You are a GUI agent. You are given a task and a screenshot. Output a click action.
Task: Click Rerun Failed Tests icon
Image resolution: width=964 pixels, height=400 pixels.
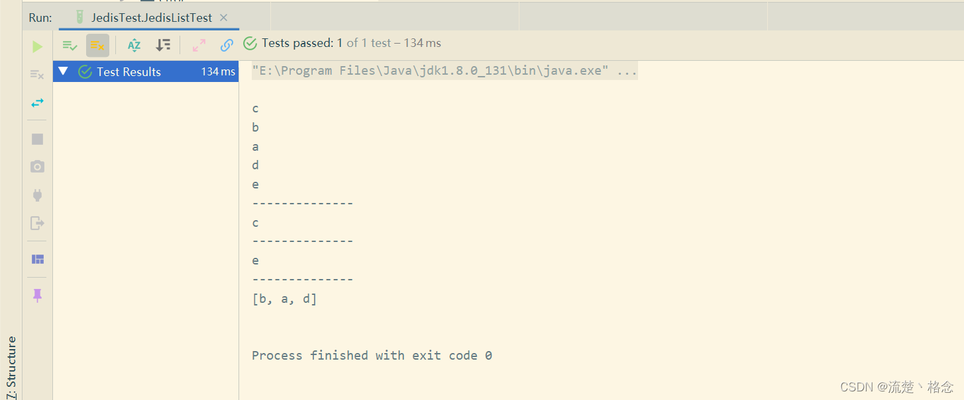click(x=37, y=75)
